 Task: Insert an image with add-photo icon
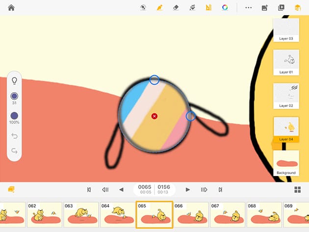pyautogui.click(x=265, y=7)
